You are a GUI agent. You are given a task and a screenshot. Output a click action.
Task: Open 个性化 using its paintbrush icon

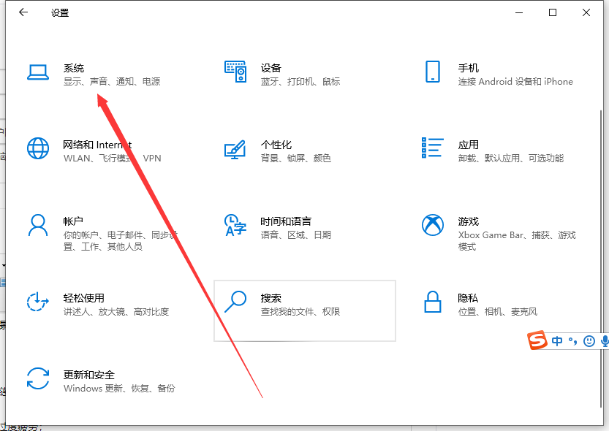[235, 149]
